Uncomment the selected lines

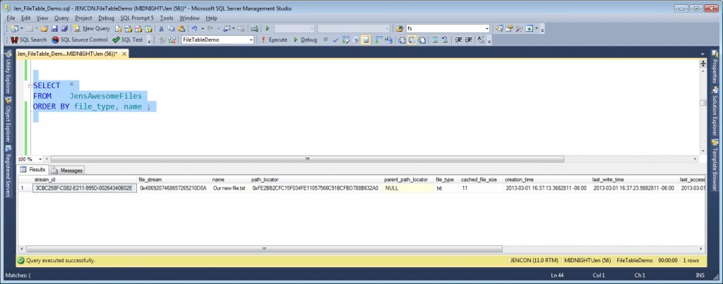445,40
